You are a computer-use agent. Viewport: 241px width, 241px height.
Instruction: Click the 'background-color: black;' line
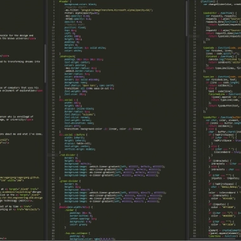coord(81,4)
